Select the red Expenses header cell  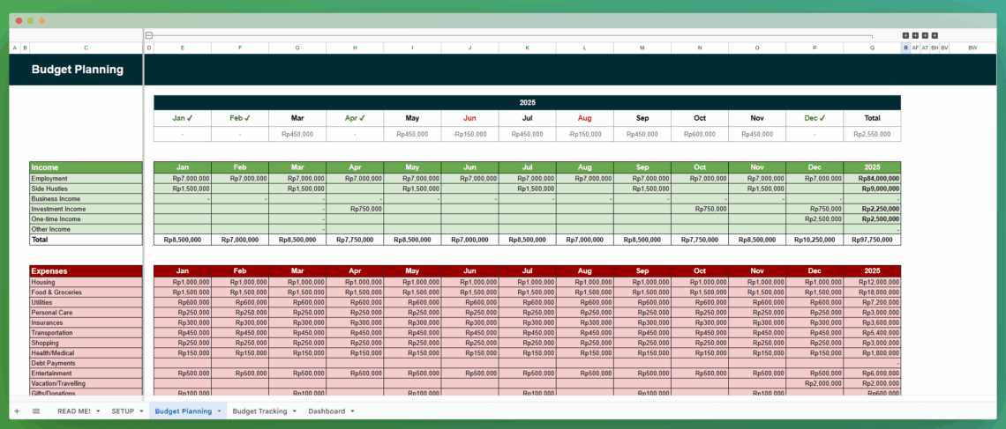(86, 270)
